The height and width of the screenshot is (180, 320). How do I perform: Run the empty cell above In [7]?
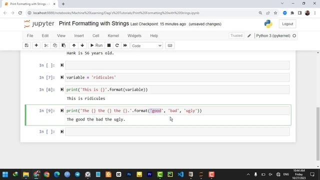coord(62,65)
